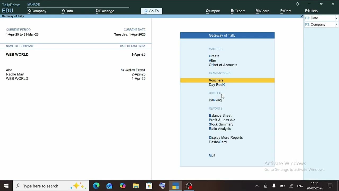Image resolution: width=339 pixels, height=191 pixels.
Task: Expand the F2 Date side arrow
Action: coord(337,18)
